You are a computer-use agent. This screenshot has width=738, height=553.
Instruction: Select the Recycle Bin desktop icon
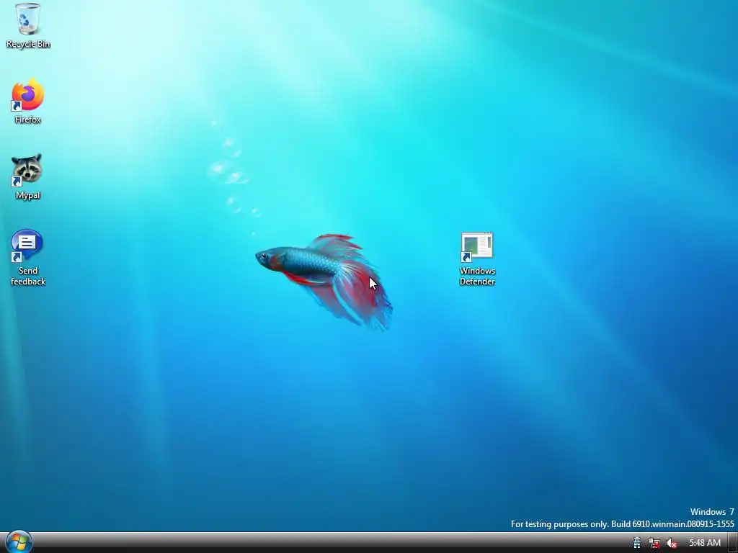click(x=28, y=26)
